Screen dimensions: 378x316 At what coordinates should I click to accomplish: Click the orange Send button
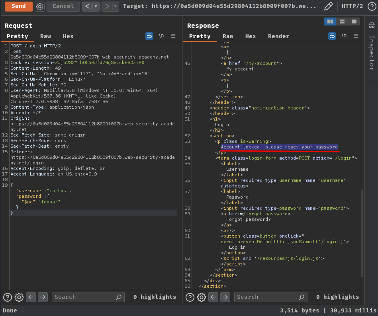(19, 6)
